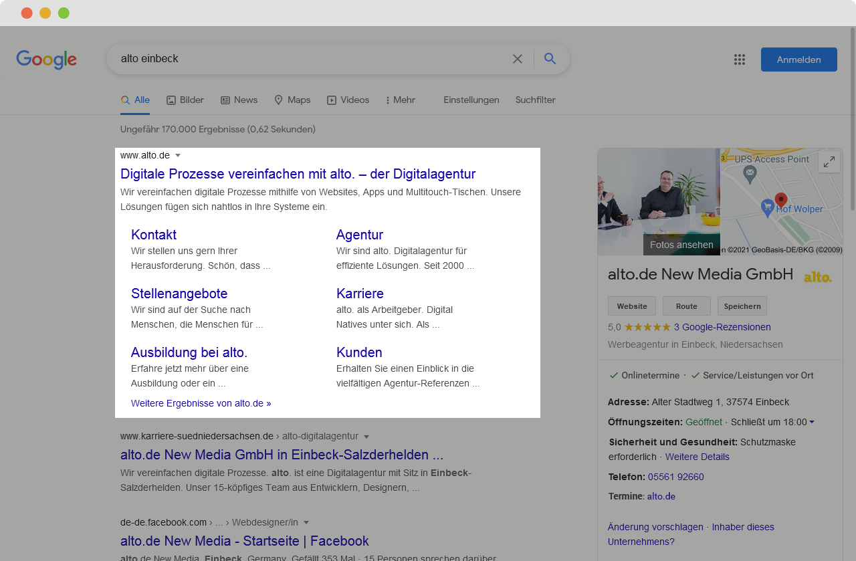Image resolution: width=856 pixels, height=561 pixels.
Task: Click the Google logo
Action: click(x=46, y=60)
